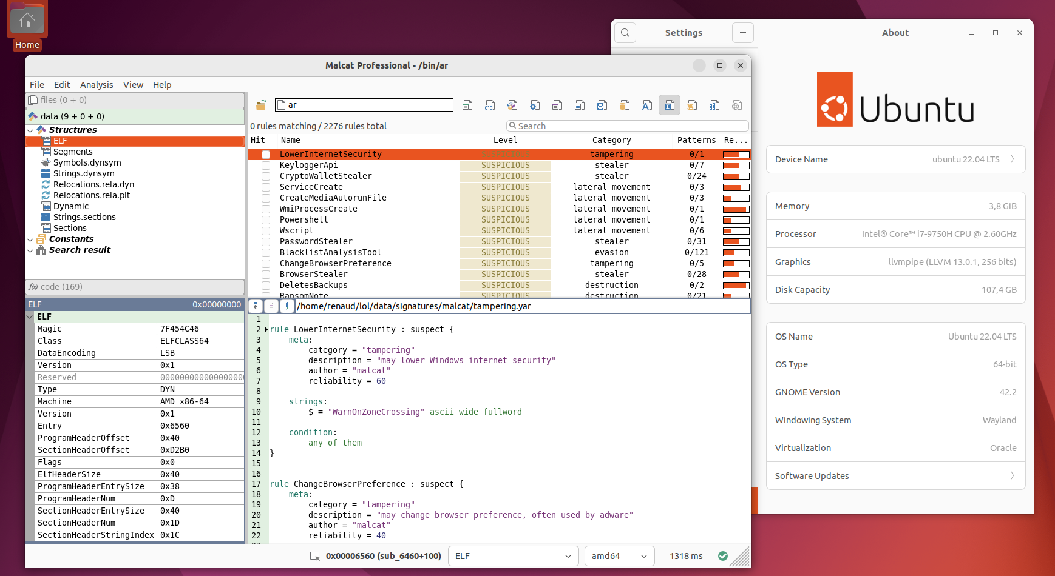Open the Settings hamburger menu
This screenshot has height=576, width=1055.
(743, 33)
